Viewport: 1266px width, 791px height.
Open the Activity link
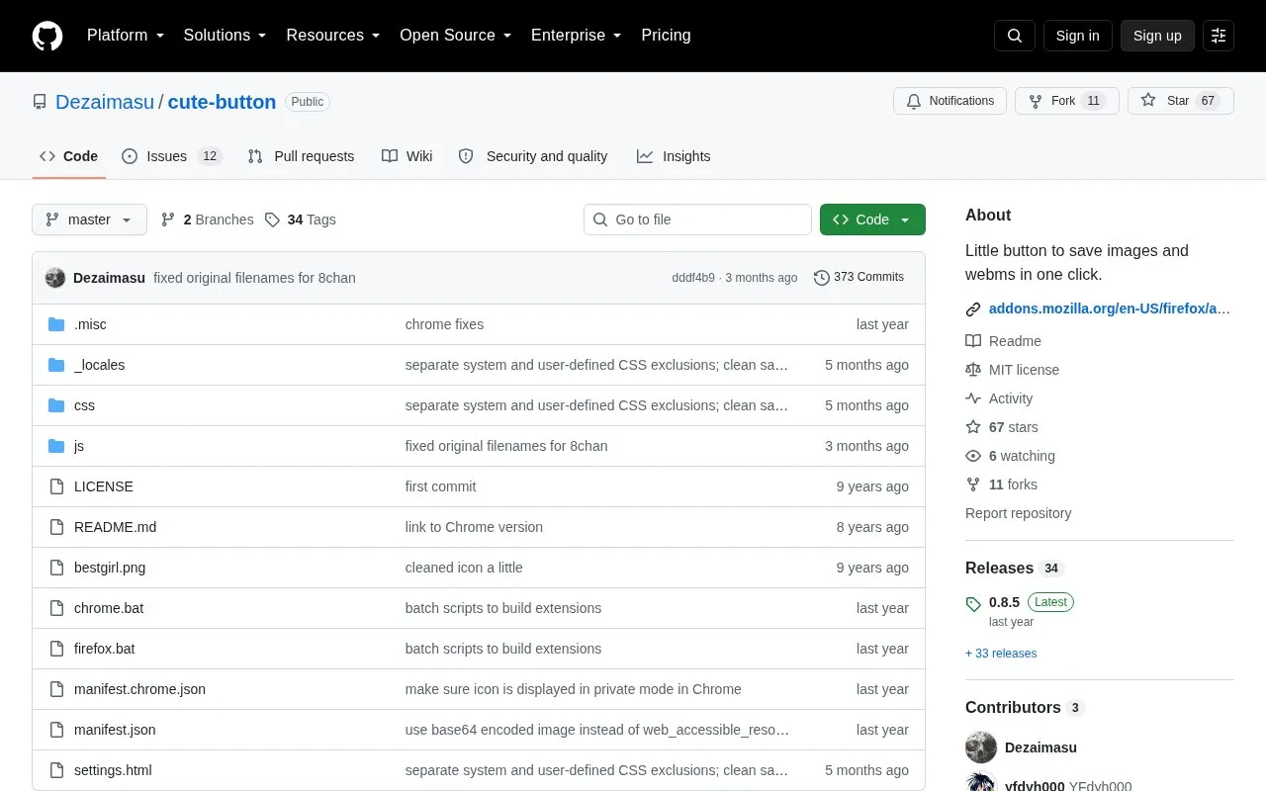pos(999,398)
